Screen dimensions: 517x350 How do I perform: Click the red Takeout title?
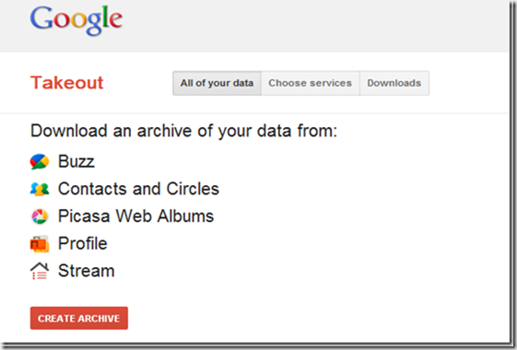coord(67,83)
